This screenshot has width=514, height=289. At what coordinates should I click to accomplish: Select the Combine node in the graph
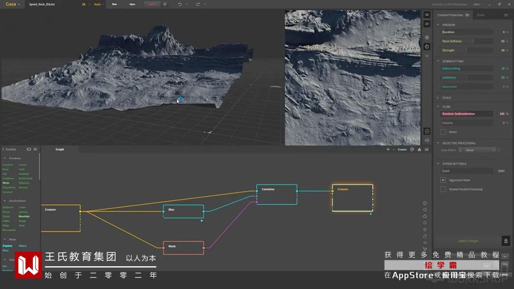(277, 194)
